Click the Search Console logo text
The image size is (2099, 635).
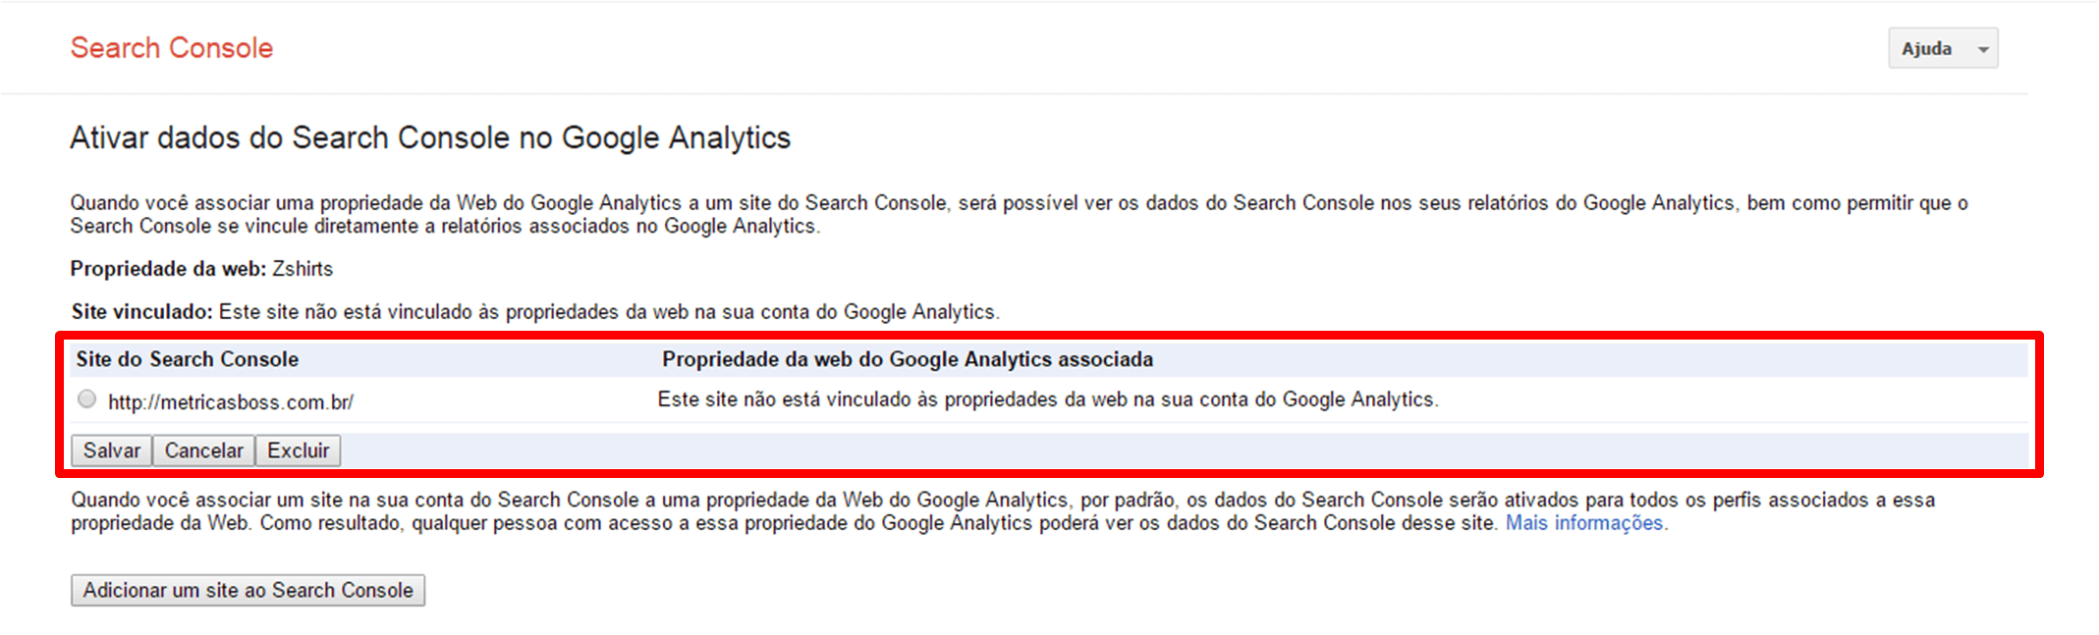point(172,48)
